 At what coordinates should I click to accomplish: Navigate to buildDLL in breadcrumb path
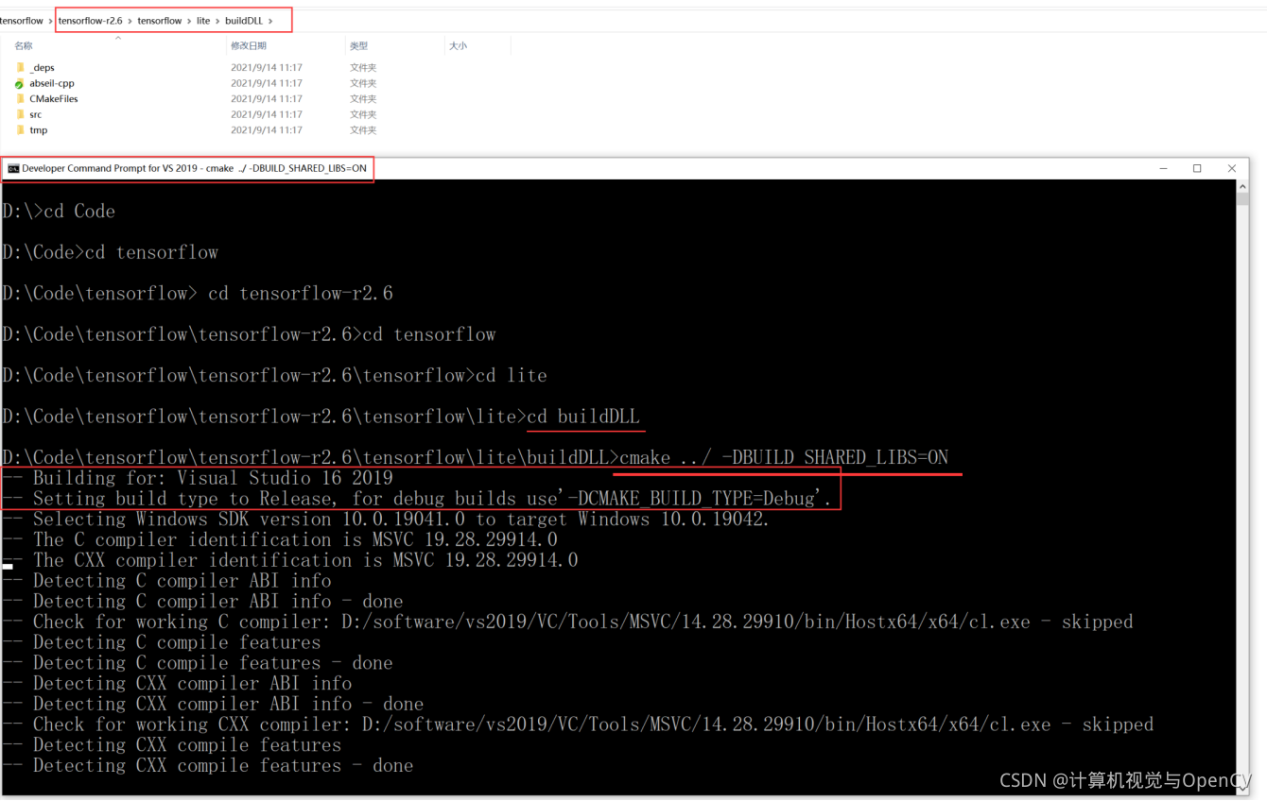pyautogui.click(x=244, y=21)
